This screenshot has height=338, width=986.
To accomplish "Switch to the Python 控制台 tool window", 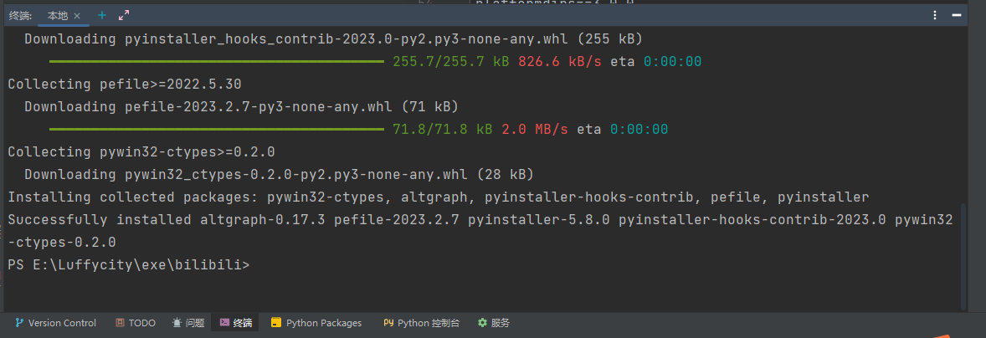I will point(421,323).
